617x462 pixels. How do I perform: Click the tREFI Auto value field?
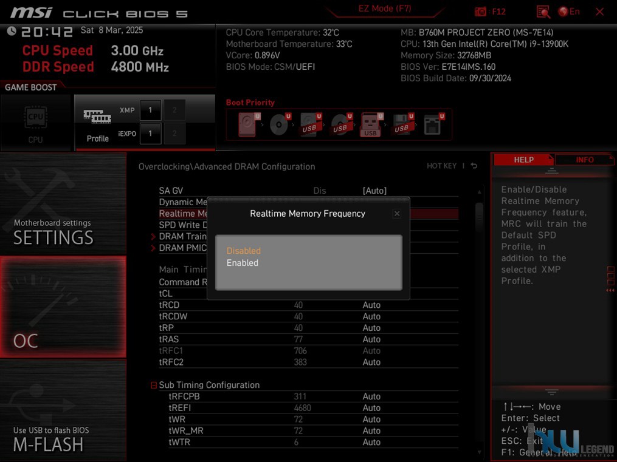coord(371,408)
